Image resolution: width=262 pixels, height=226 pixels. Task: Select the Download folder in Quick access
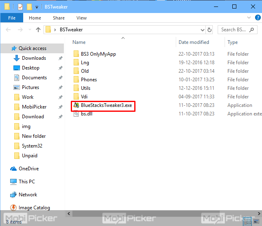[29, 117]
